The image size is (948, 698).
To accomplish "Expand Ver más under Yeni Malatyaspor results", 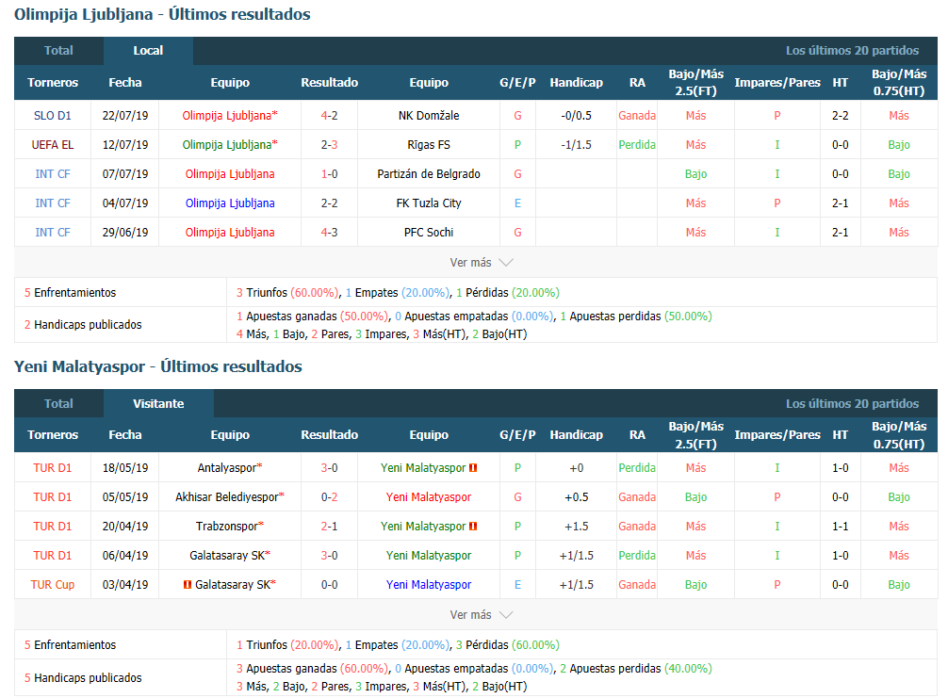I will pos(482,614).
